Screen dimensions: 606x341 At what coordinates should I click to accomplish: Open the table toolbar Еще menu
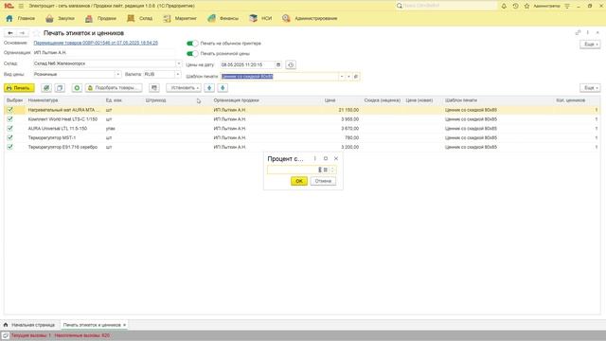click(x=590, y=88)
